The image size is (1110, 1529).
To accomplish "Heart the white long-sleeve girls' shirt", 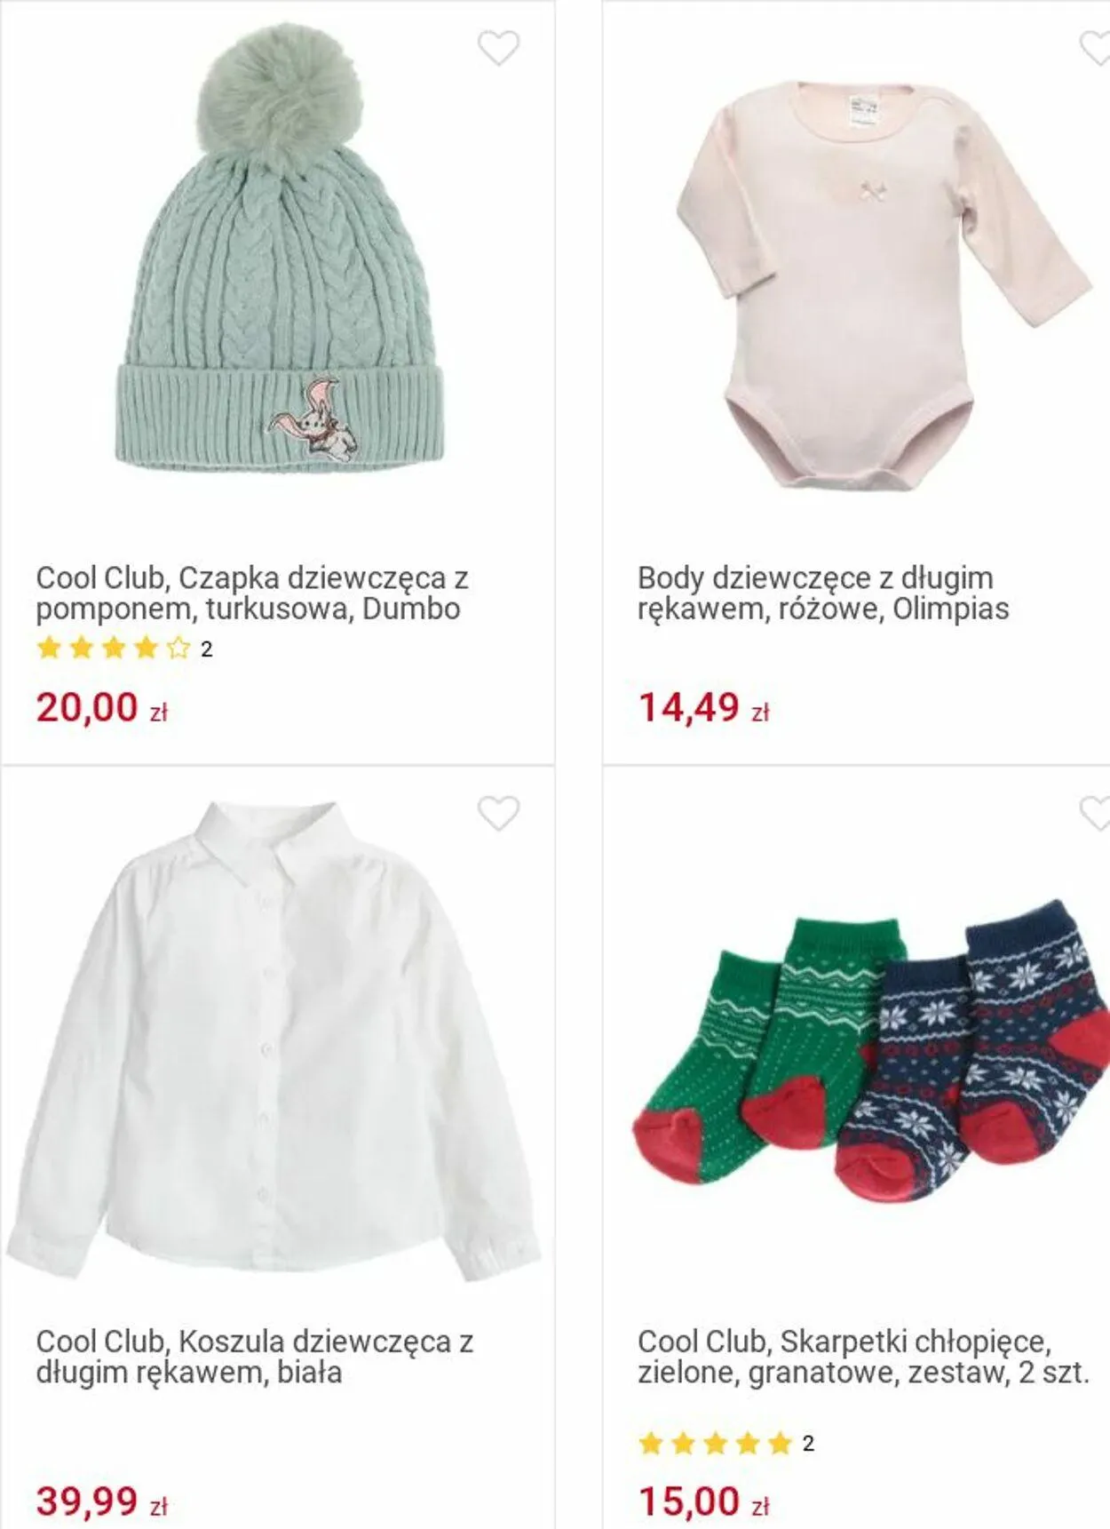I will pos(498,812).
